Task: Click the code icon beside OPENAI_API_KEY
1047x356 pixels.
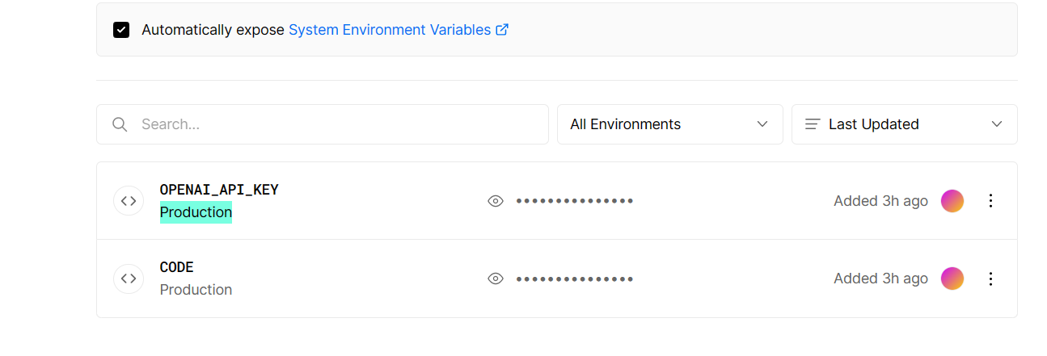Action: pos(129,201)
